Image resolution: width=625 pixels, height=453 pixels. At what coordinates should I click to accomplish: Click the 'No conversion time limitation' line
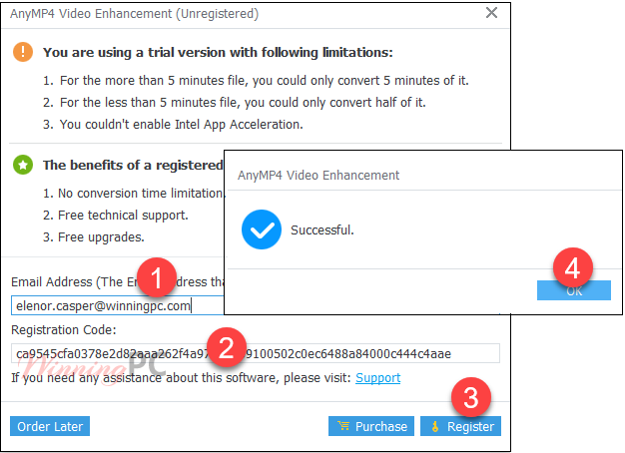[134, 194]
